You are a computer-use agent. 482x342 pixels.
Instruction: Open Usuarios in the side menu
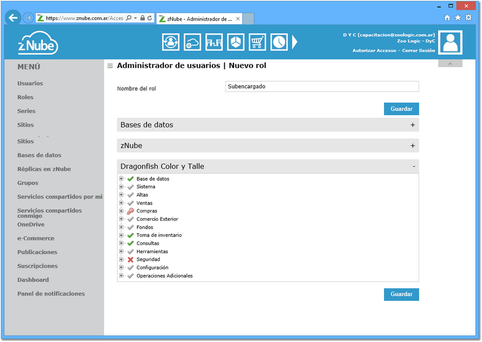[30, 83]
